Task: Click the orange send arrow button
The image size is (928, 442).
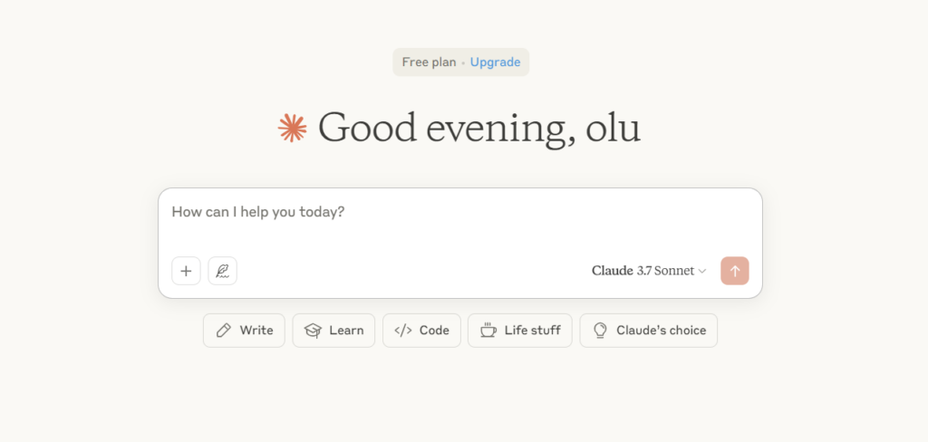Action: point(734,271)
